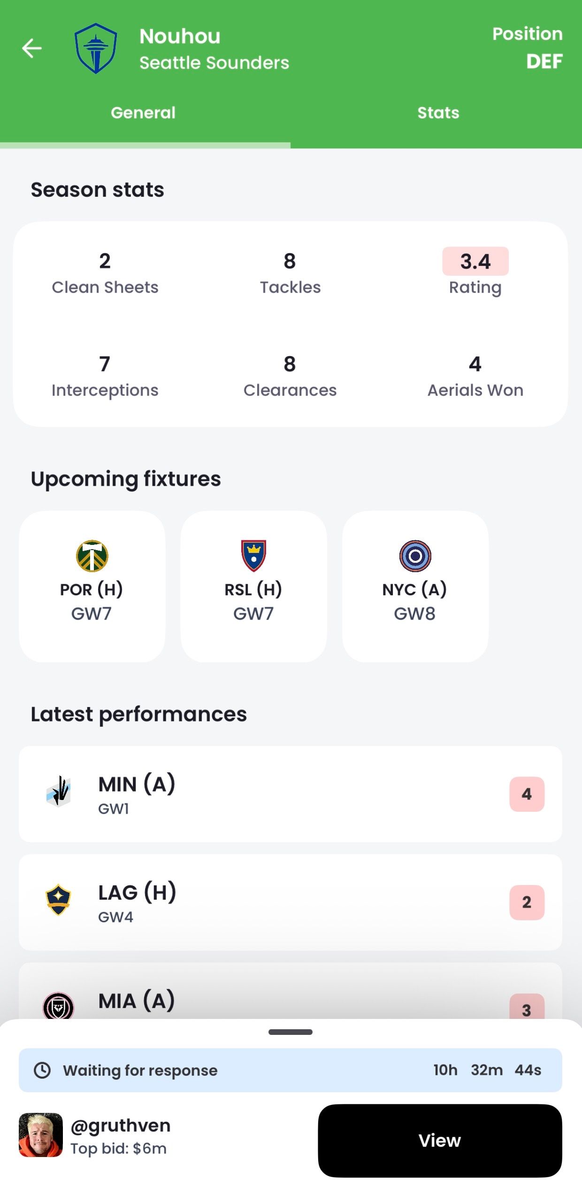This screenshot has height=1204, width=582.
Task: Click the clock icon beside Waiting for response
Action: [42, 1070]
